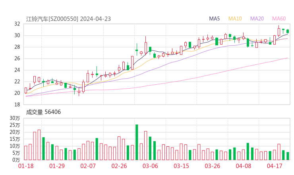Click the MA10 legend label
Image resolution: width=294 pixels, height=175 pixels.
click(235, 19)
